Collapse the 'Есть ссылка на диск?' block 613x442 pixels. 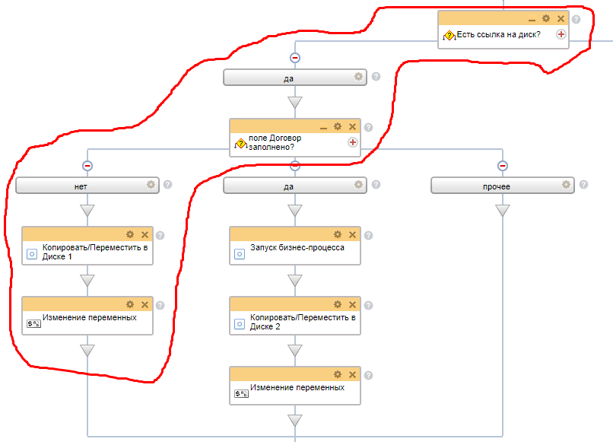(x=531, y=19)
